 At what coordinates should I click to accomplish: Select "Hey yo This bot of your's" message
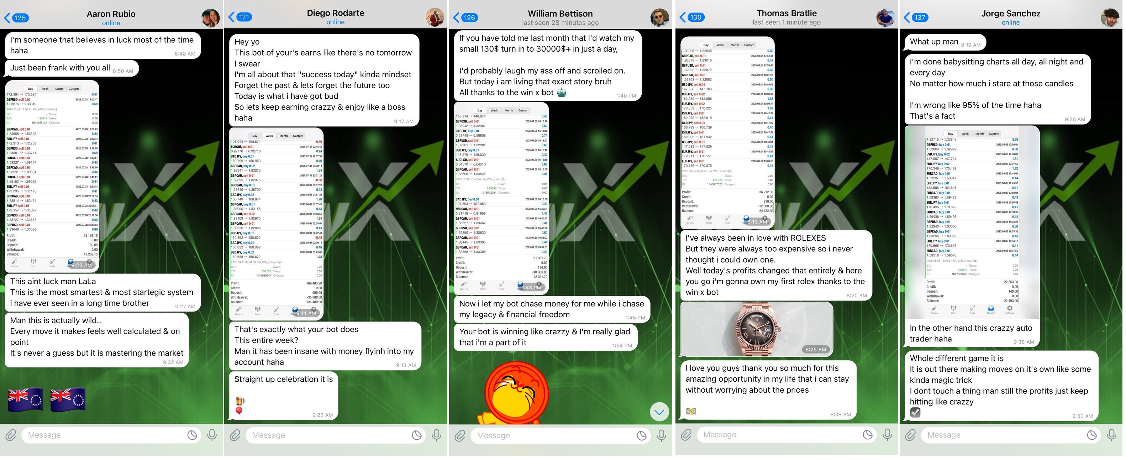pos(324,80)
